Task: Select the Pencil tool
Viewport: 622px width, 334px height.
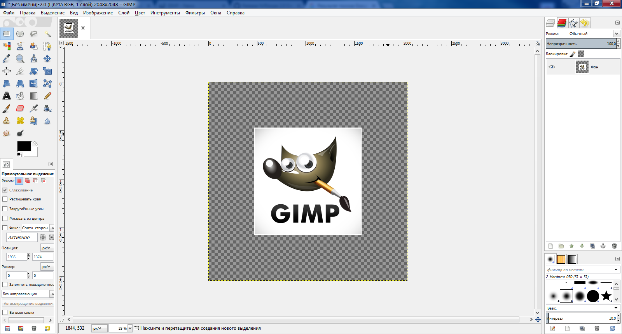Action: click(47, 96)
